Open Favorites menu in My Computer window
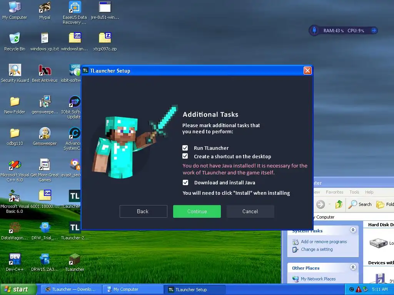The image size is (394, 295). (334, 192)
